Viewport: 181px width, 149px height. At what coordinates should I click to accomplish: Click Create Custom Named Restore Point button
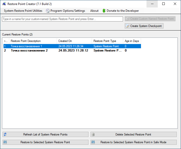click(150, 19)
